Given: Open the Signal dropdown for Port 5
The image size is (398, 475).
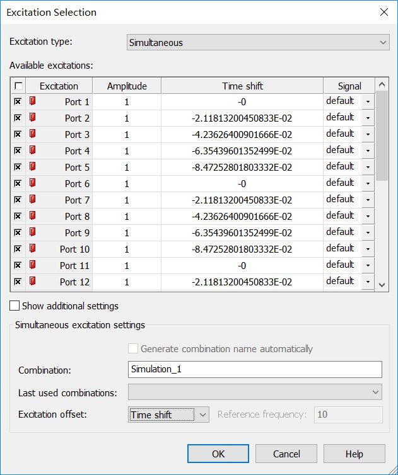Looking at the screenshot, I should tap(368, 167).
